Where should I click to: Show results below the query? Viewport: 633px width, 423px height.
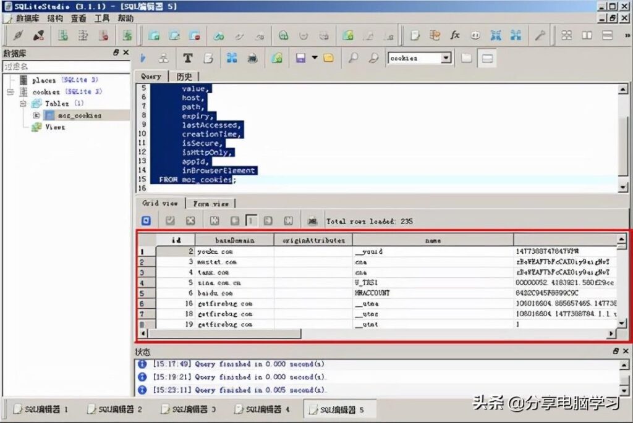click(x=487, y=58)
